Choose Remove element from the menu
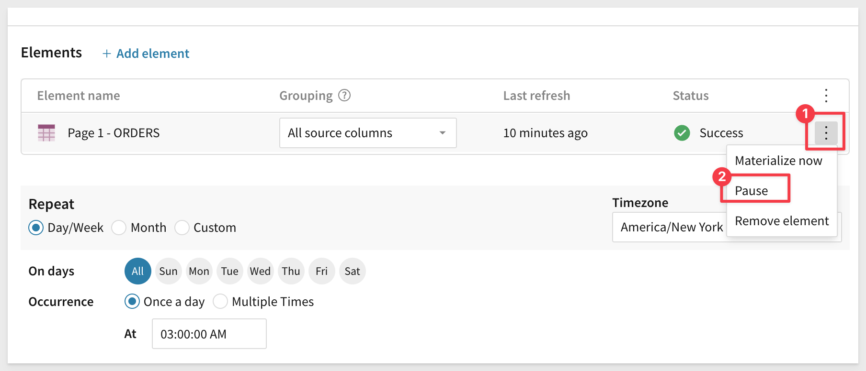The width and height of the screenshot is (866, 371). point(782,221)
